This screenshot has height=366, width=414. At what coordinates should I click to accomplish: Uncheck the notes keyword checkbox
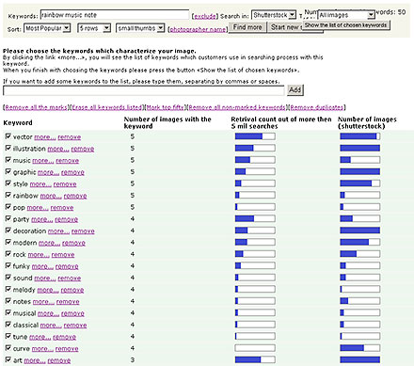pyautogui.click(x=8, y=301)
